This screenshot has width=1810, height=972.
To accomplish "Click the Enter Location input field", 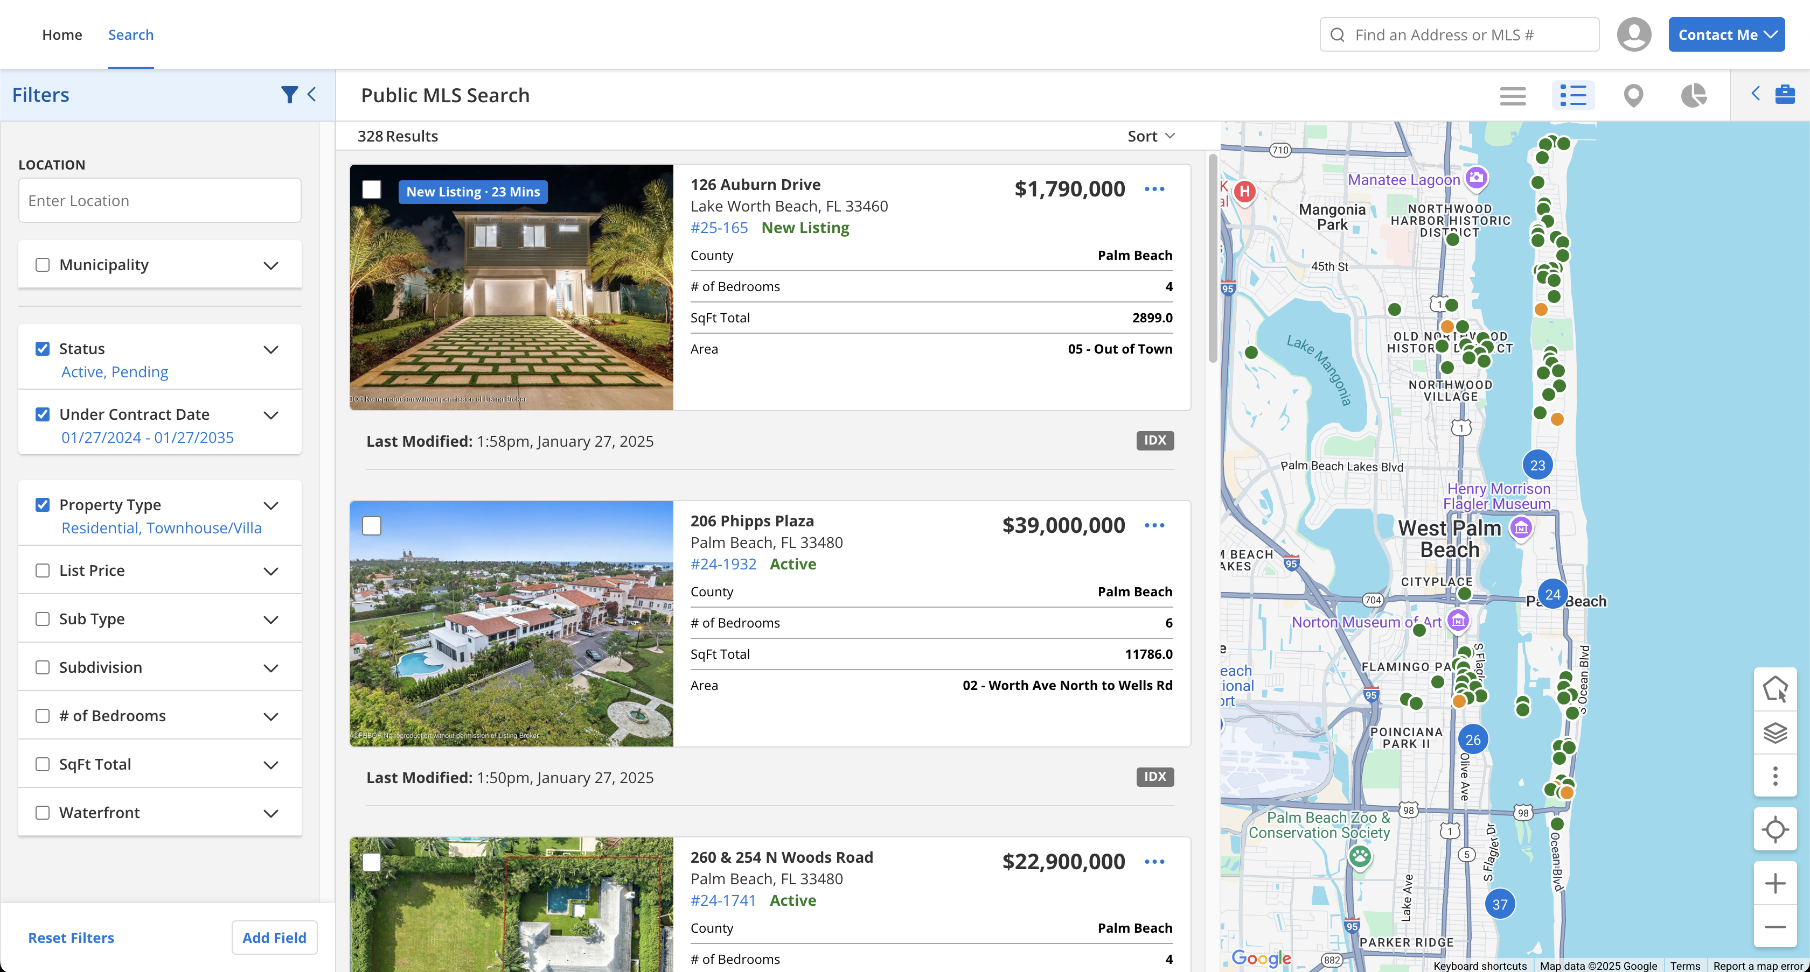I will pyautogui.click(x=159, y=201).
